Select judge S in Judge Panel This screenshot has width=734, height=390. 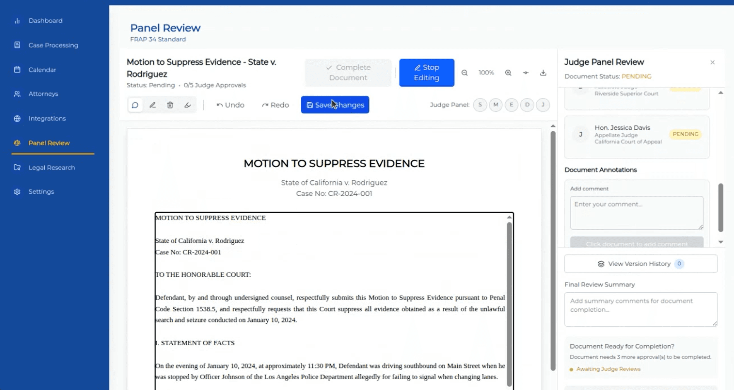pos(480,105)
